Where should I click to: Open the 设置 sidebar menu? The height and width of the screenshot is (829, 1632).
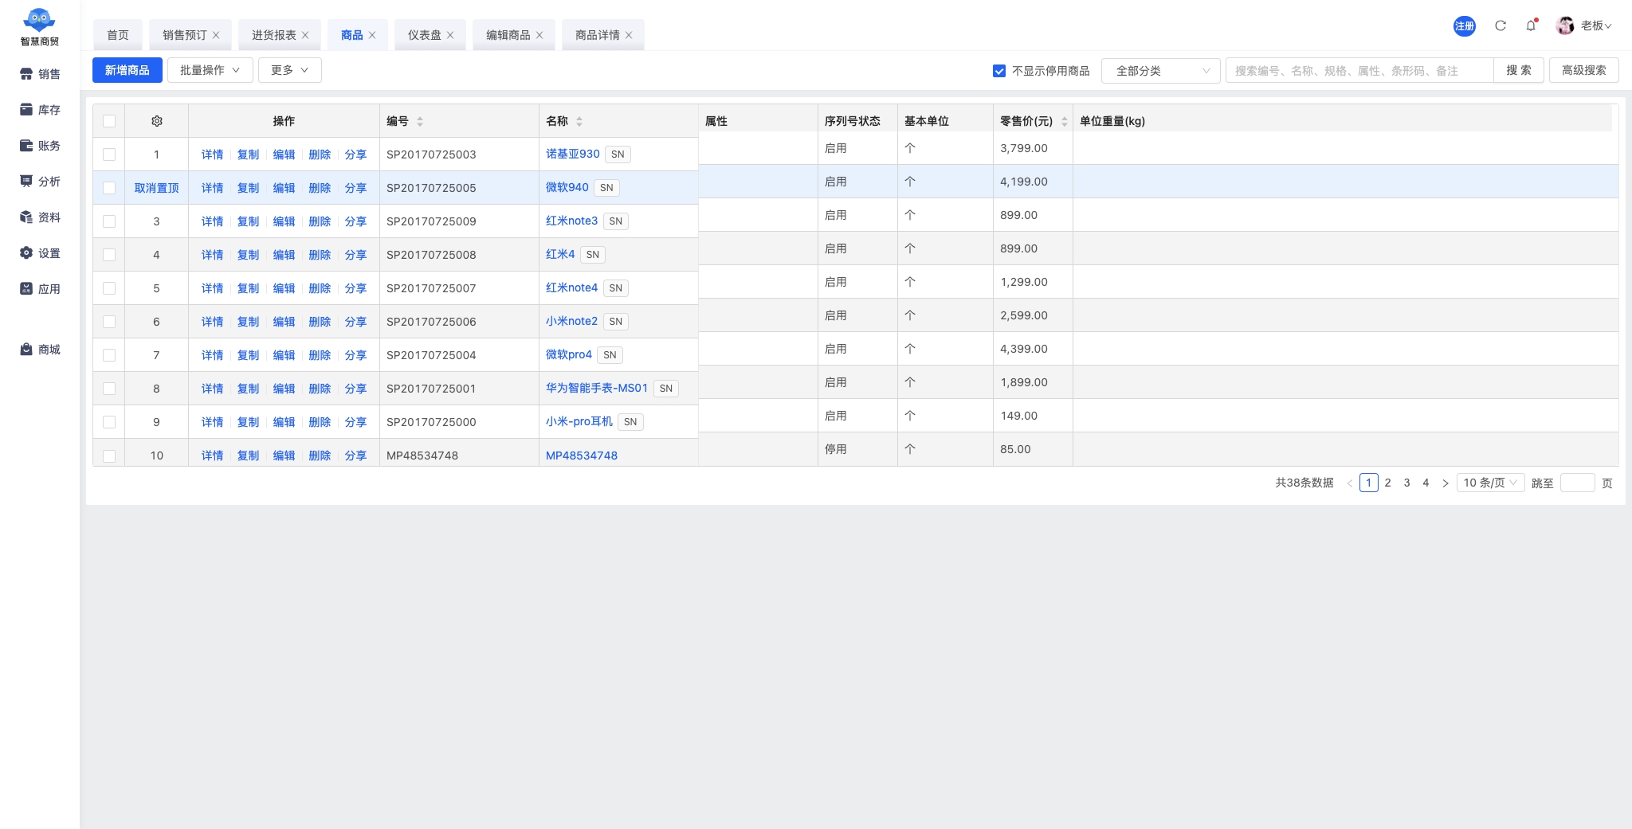tap(40, 253)
